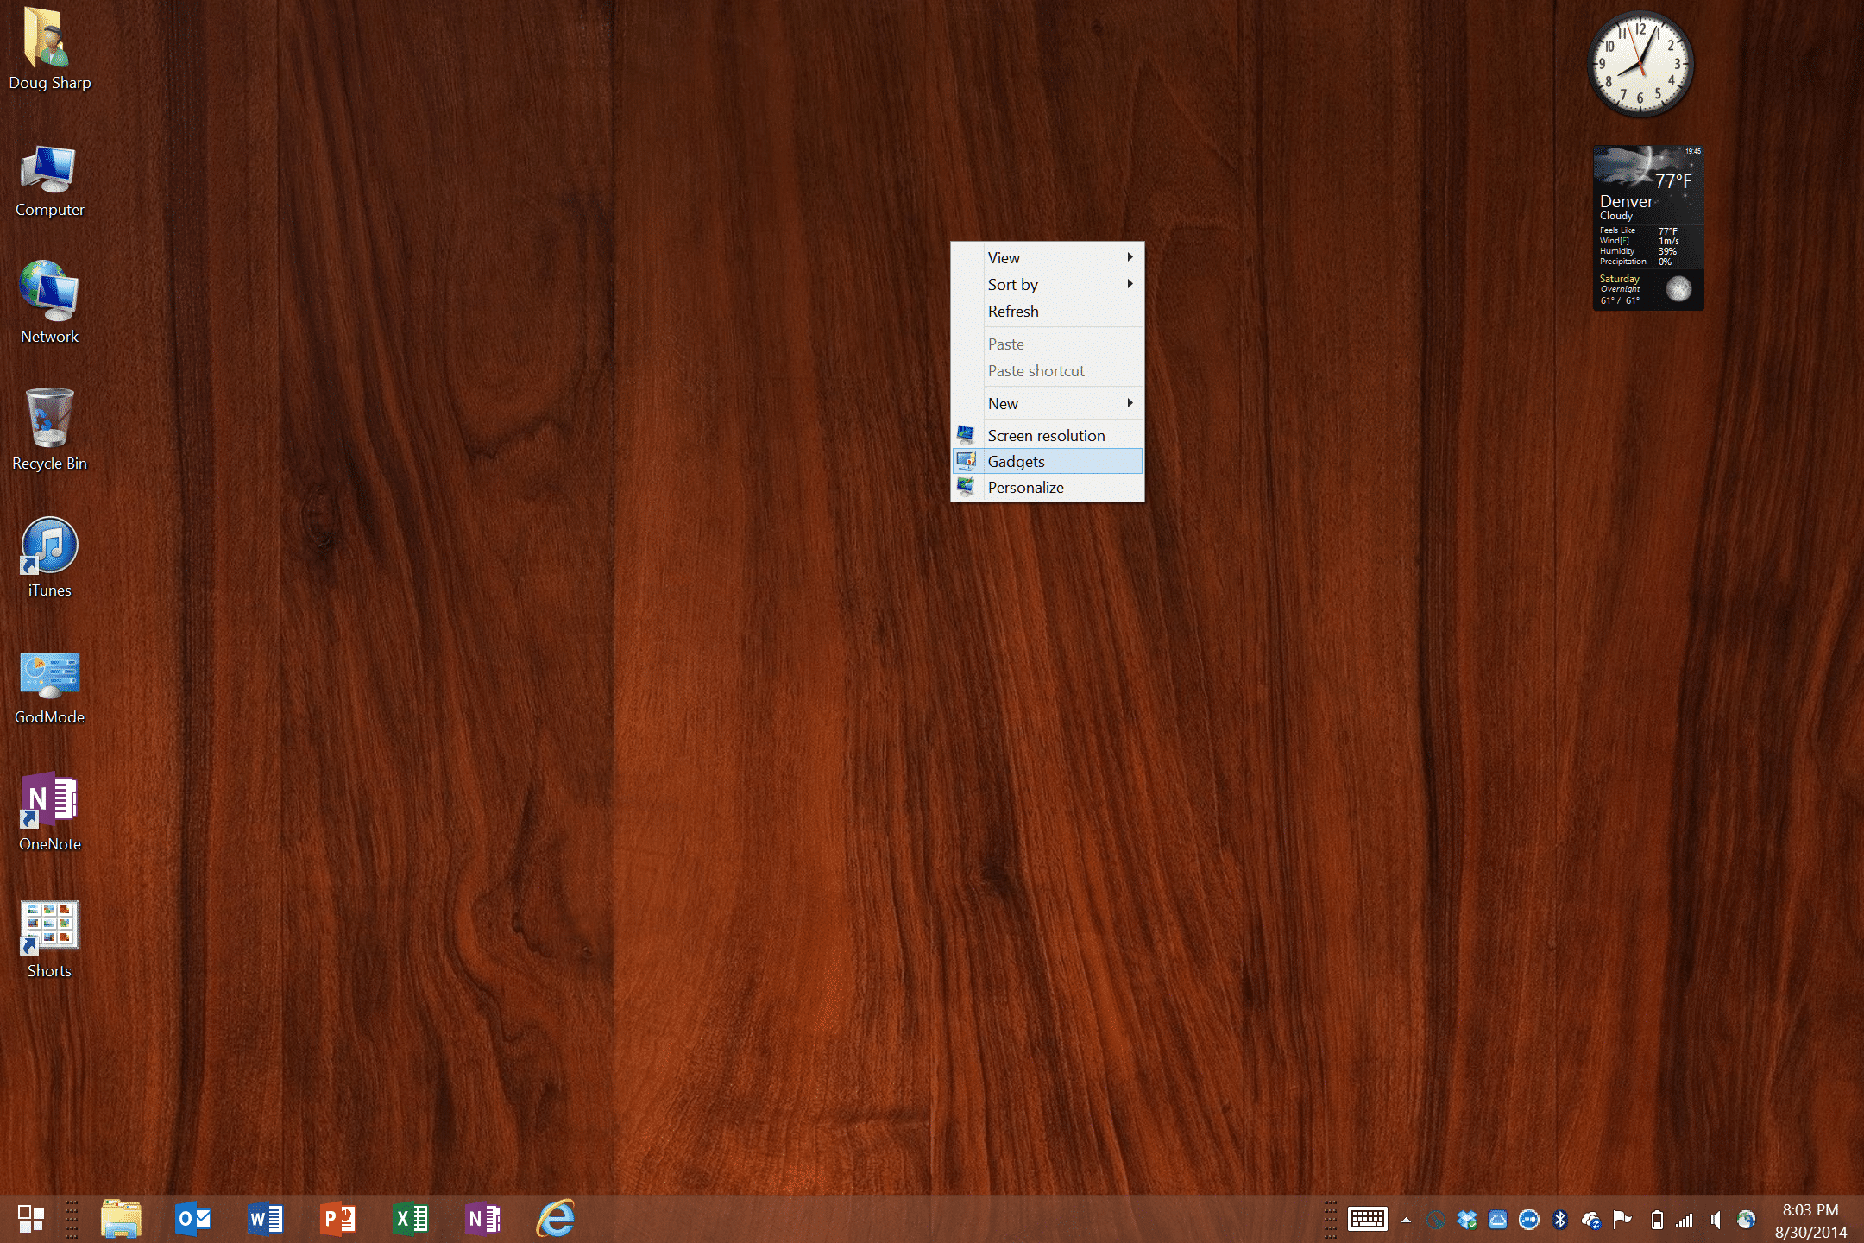Launch OneNote from the taskbar
Screen dimensions: 1864x1243
(x=483, y=1219)
